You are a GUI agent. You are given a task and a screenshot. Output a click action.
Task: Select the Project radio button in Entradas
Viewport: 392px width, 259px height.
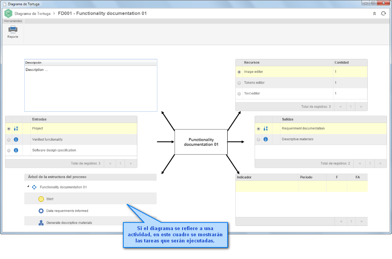(9, 129)
